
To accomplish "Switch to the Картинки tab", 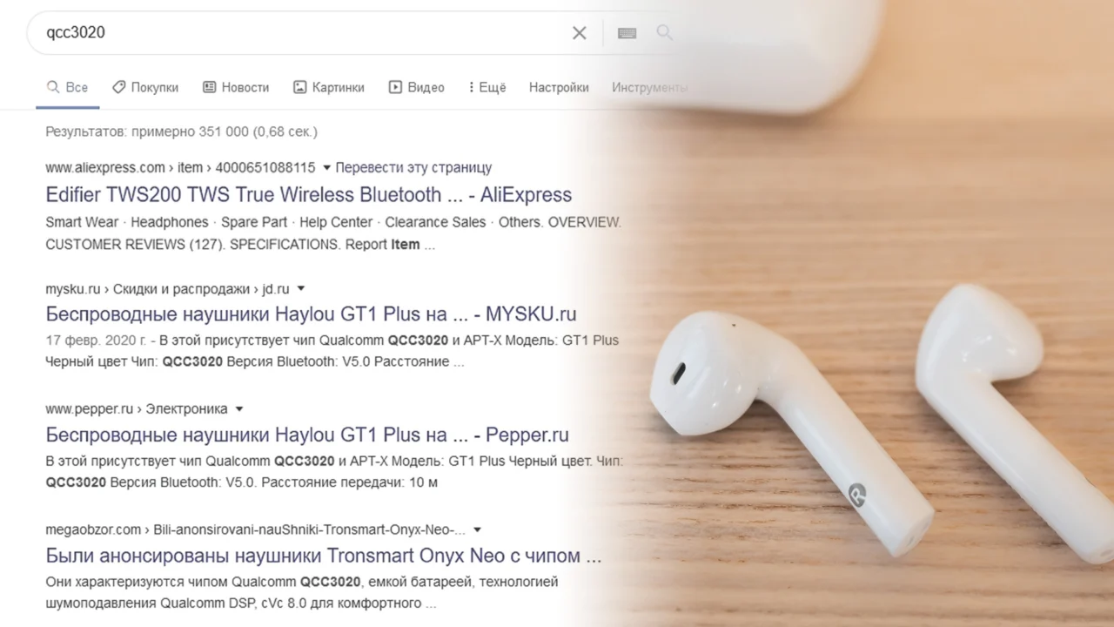I will click(x=329, y=87).
